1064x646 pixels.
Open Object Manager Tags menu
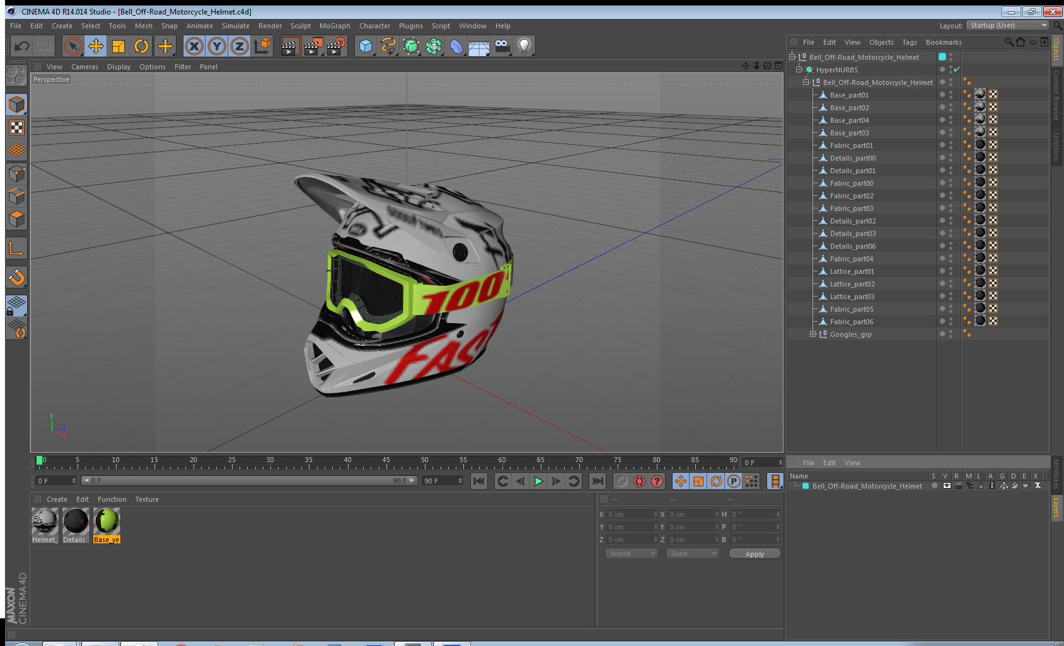click(x=910, y=42)
